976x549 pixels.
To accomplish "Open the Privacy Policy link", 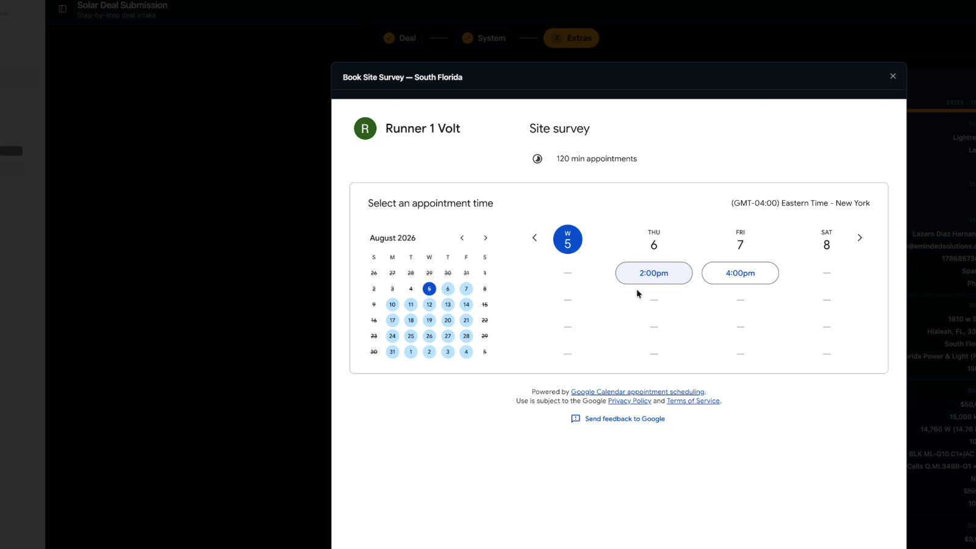I will (630, 401).
